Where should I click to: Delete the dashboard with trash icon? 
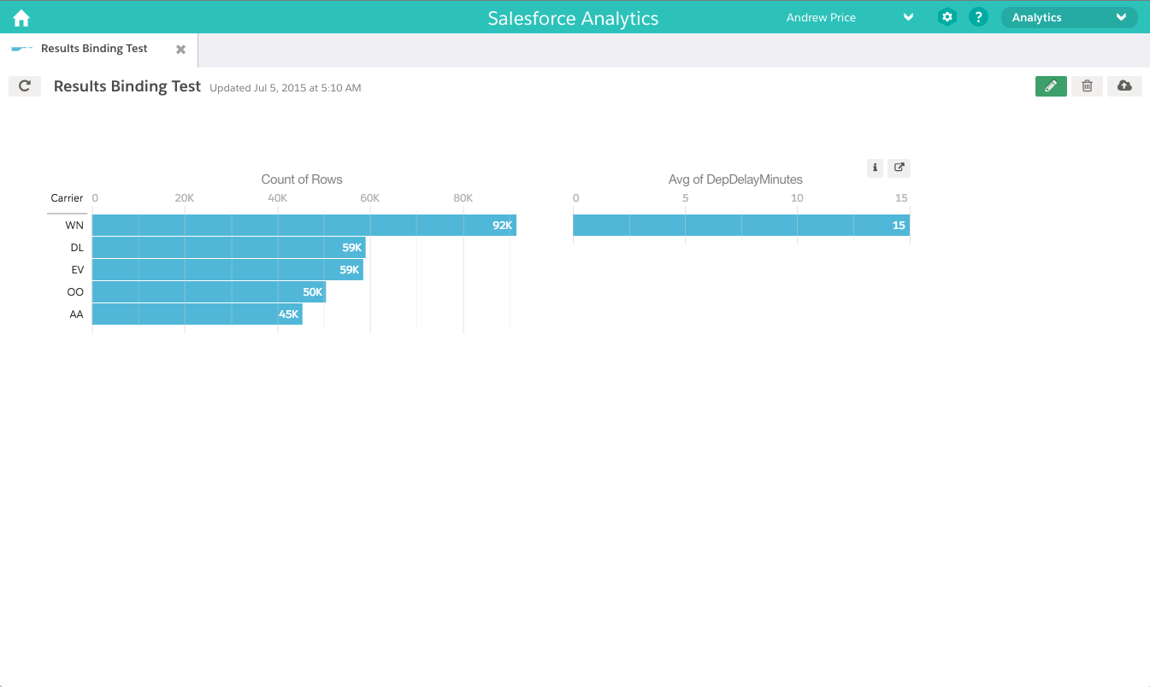1087,86
